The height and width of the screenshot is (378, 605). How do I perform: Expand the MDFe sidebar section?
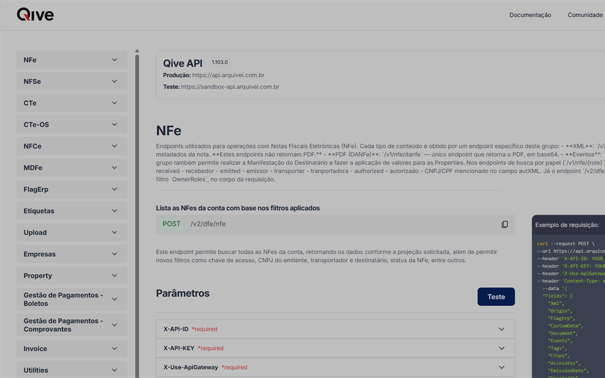pos(71,168)
